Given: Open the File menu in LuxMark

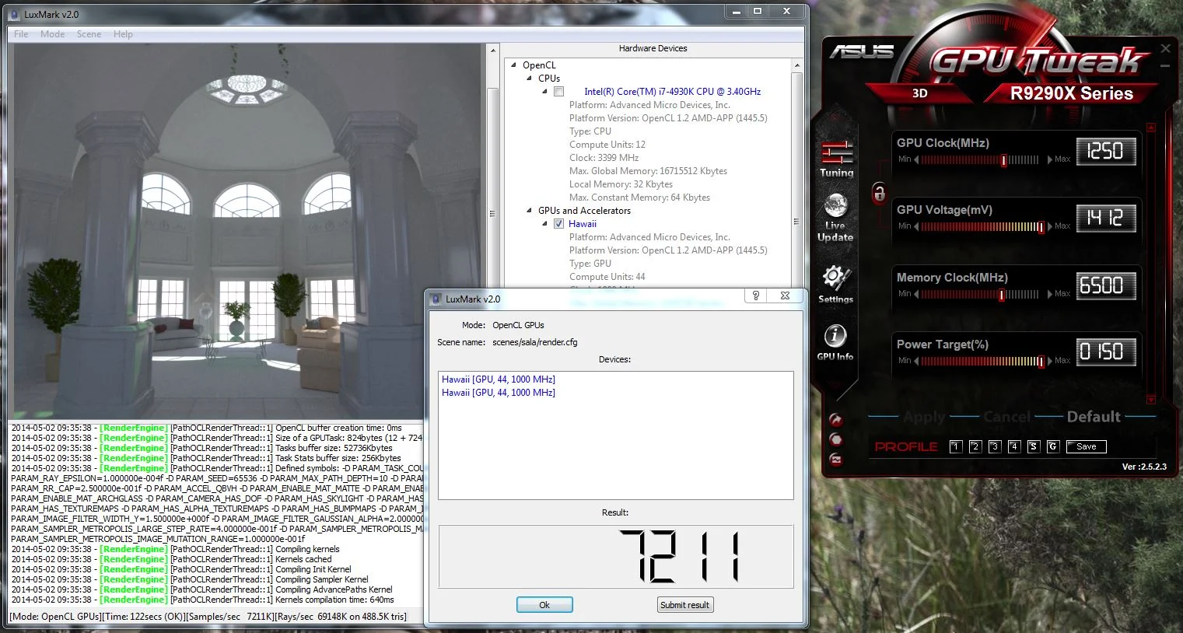Looking at the screenshot, I should (x=21, y=34).
